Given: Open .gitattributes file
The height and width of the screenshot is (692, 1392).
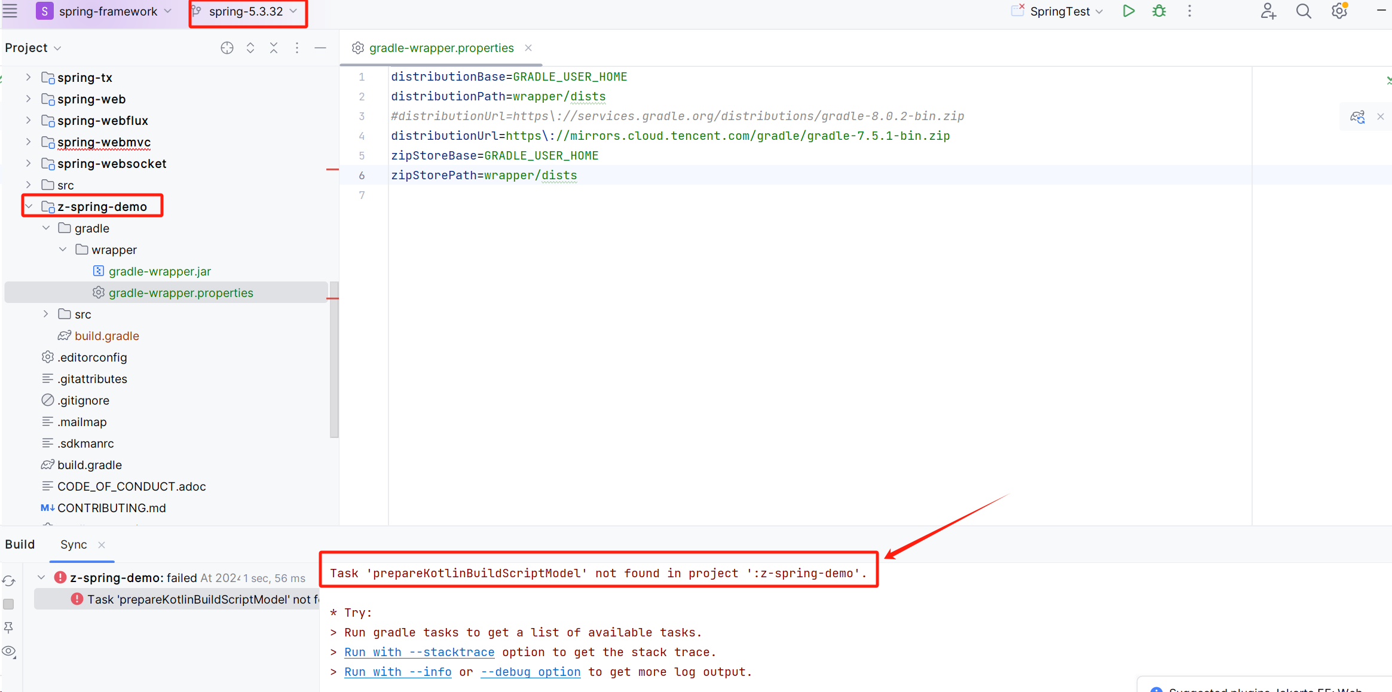Looking at the screenshot, I should 92,379.
